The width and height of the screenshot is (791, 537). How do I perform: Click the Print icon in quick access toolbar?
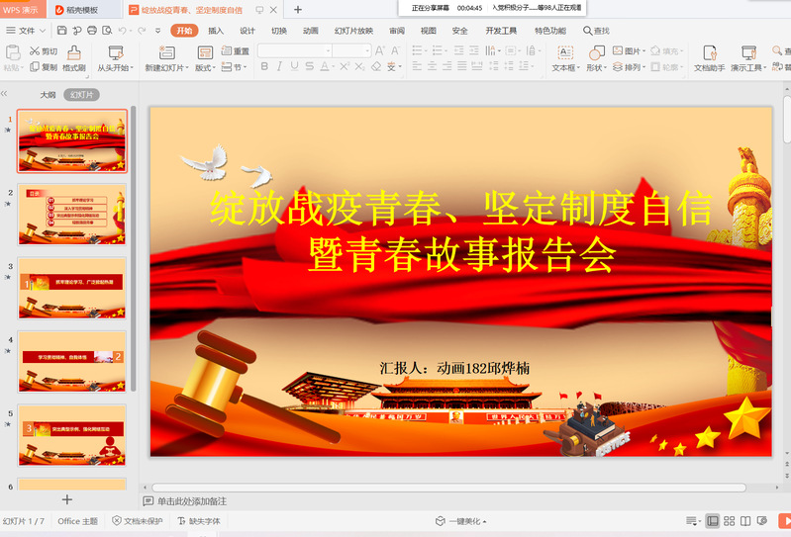point(92,31)
